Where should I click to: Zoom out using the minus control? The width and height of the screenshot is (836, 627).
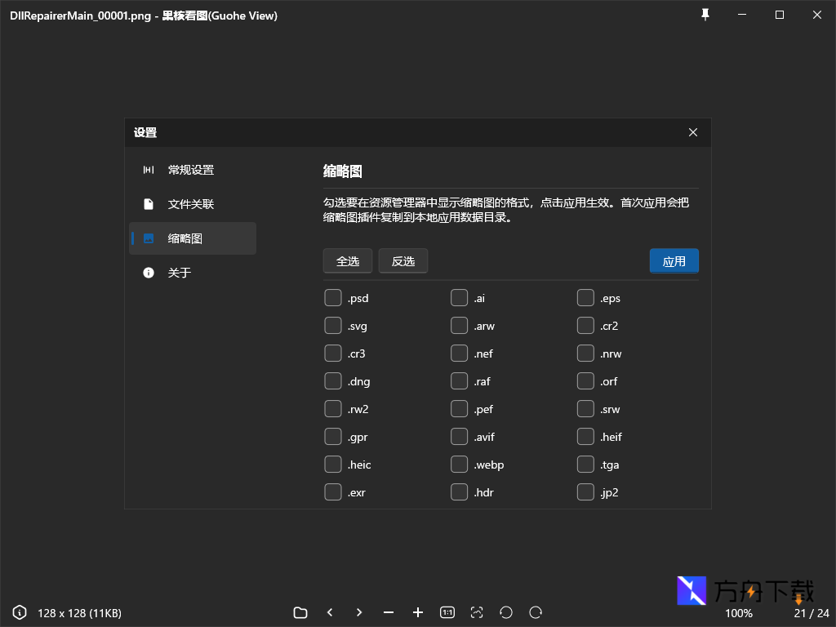[x=389, y=612]
